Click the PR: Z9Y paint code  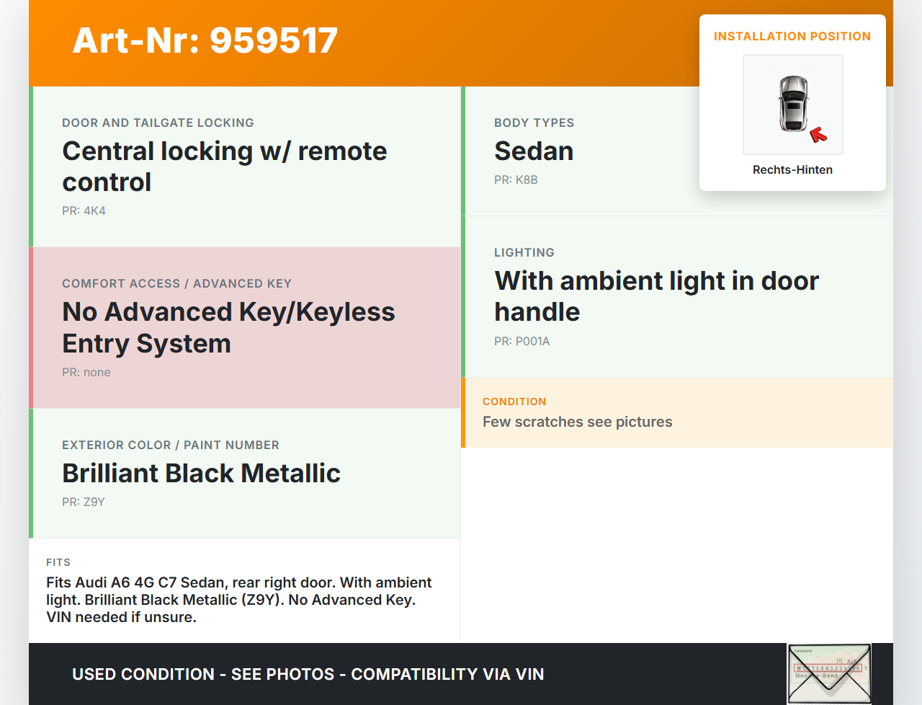84,502
